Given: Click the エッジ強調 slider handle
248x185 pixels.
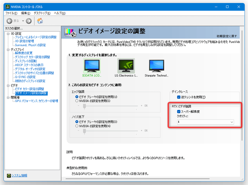Looking at the screenshot, I should tap(84, 106).
